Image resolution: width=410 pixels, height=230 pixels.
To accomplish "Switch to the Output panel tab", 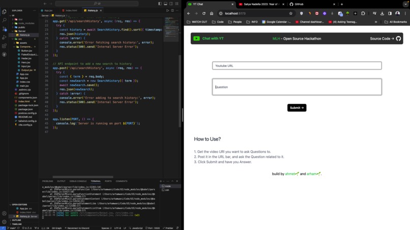I will [61, 181].
